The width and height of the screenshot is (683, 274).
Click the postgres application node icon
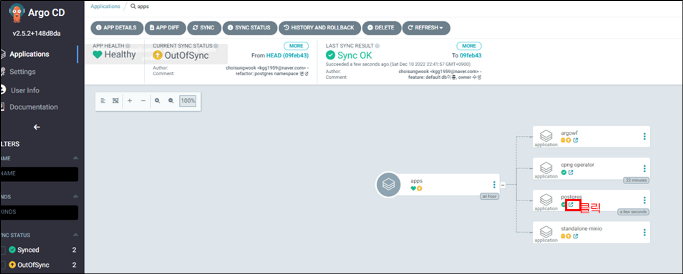tap(546, 200)
